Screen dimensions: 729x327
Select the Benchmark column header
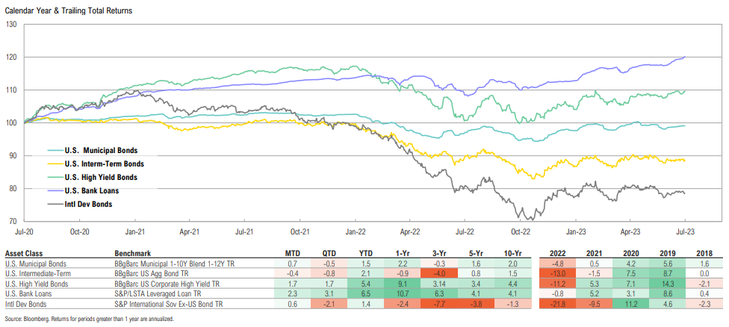coord(131,253)
